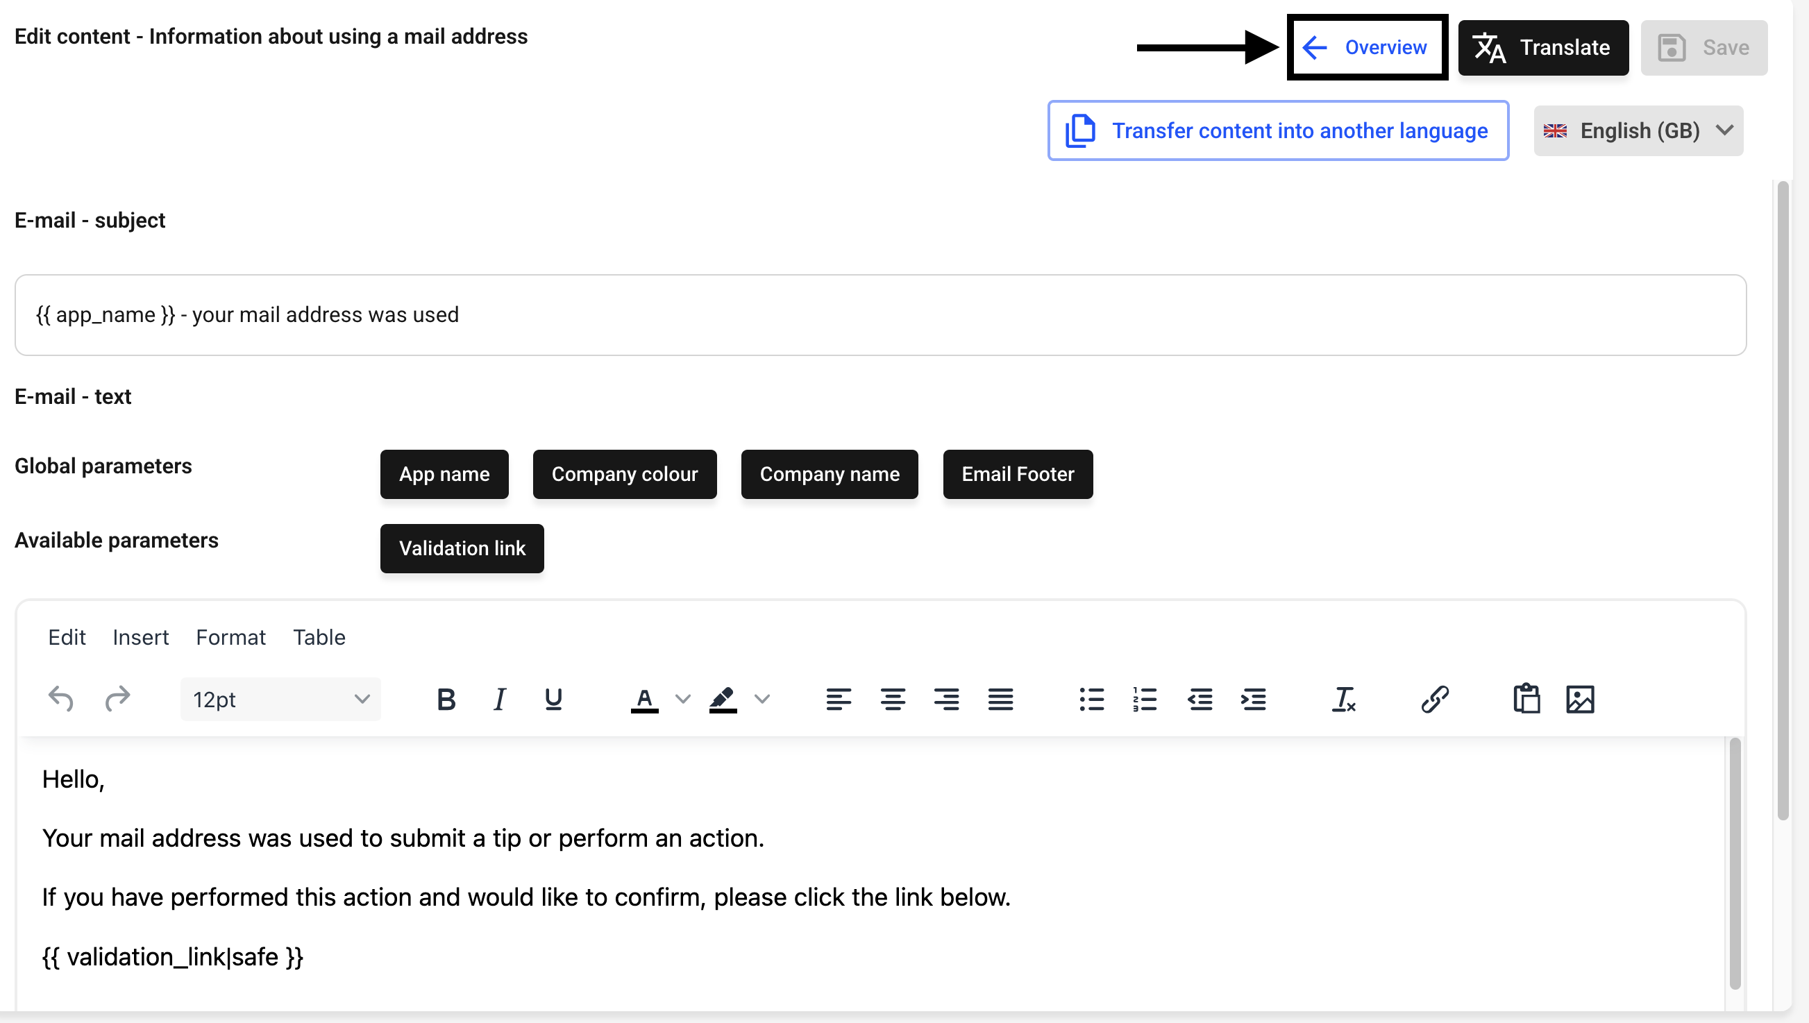Go back to Overview
The height and width of the screenshot is (1023, 1809).
tap(1366, 47)
